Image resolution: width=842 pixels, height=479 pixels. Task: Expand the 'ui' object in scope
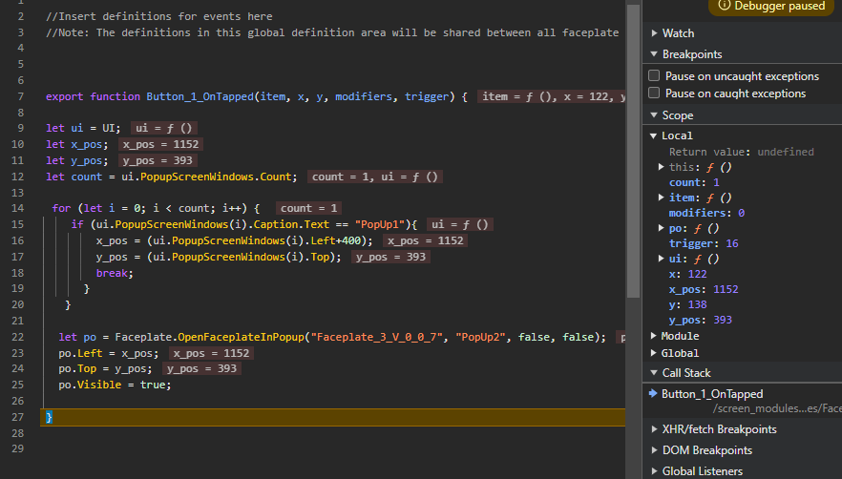(663, 259)
